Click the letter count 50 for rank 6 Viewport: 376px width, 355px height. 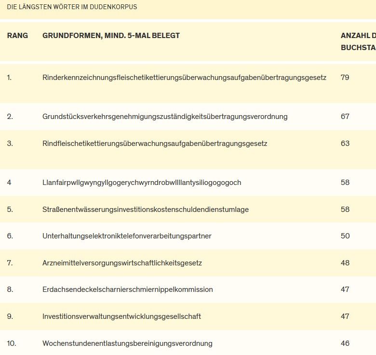click(x=345, y=236)
